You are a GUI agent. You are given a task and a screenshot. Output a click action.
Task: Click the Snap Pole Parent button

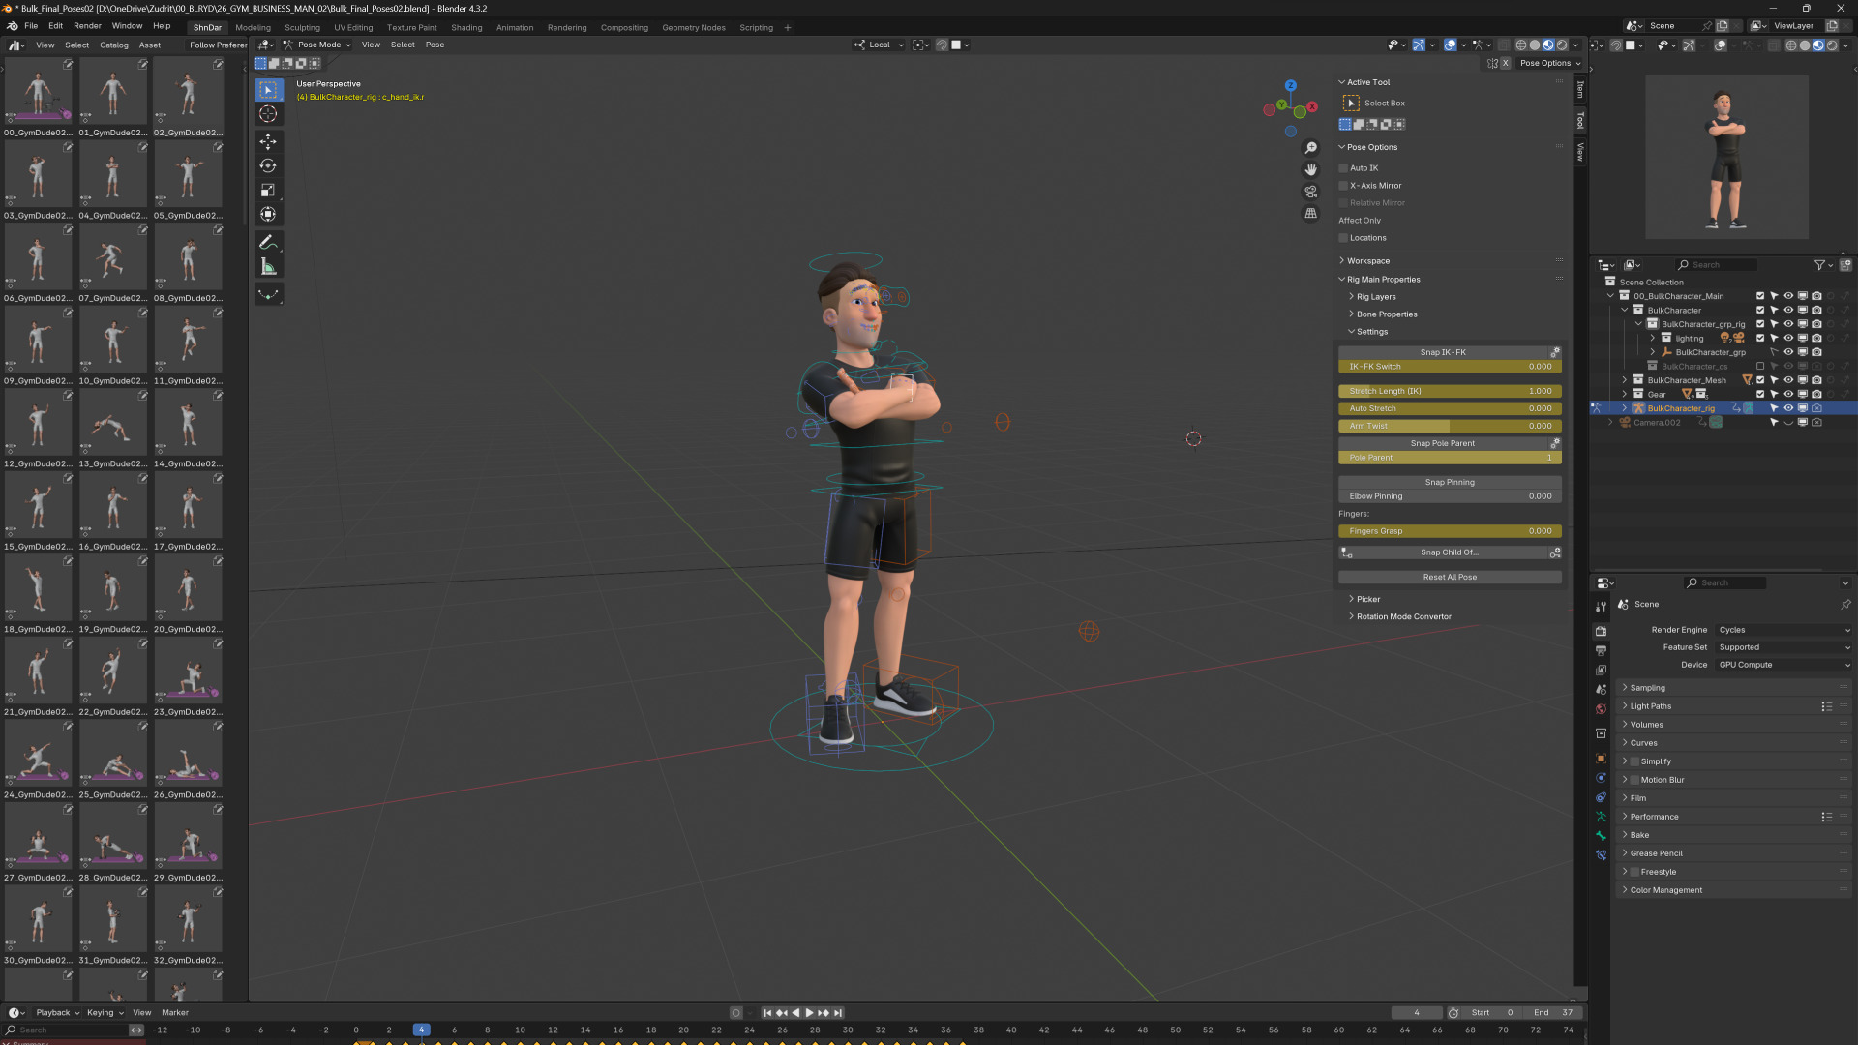[x=1443, y=443]
